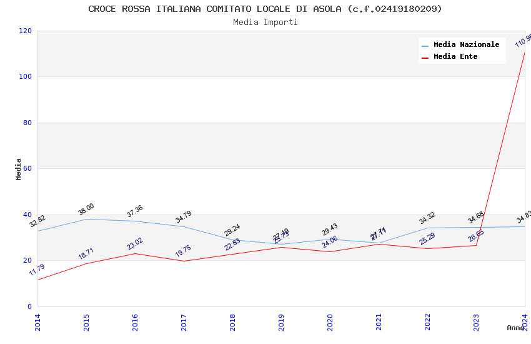
Task: Click the y-axis tick label 40
Action: (27, 215)
